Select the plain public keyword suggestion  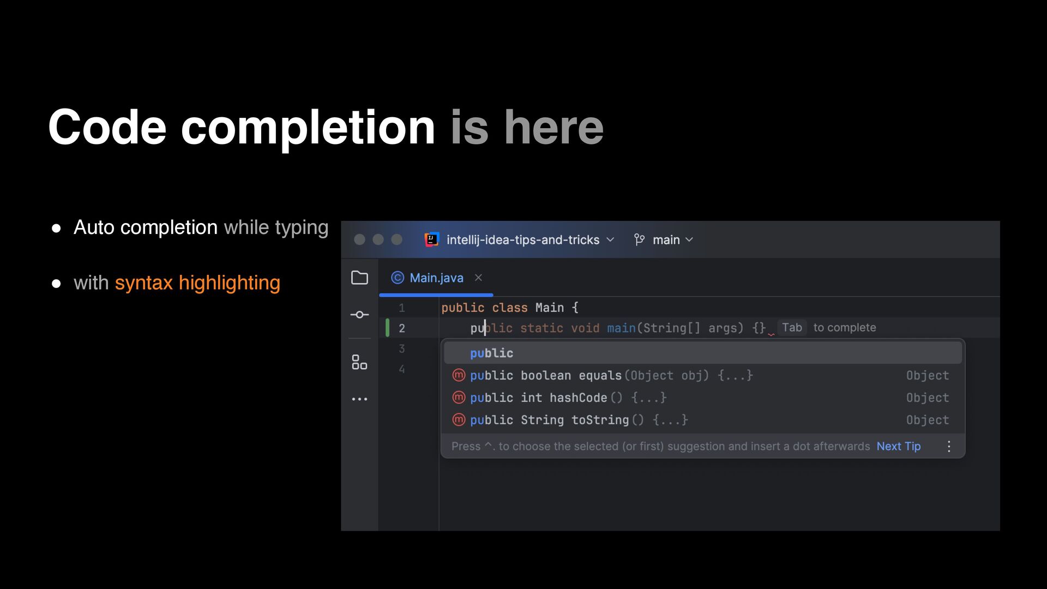point(491,353)
